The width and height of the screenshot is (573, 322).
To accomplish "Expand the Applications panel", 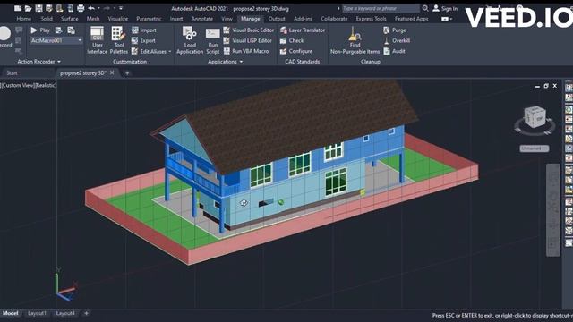I will click(225, 62).
